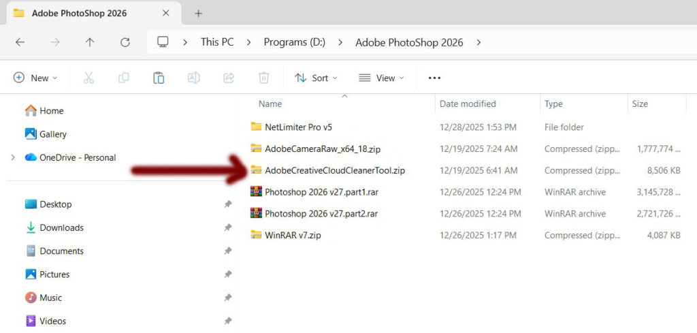The height and width of the screenshot is (333, 697).
Task: Click the Cut scissors icon
Action: pyautogui.click(x=88, y=78)
